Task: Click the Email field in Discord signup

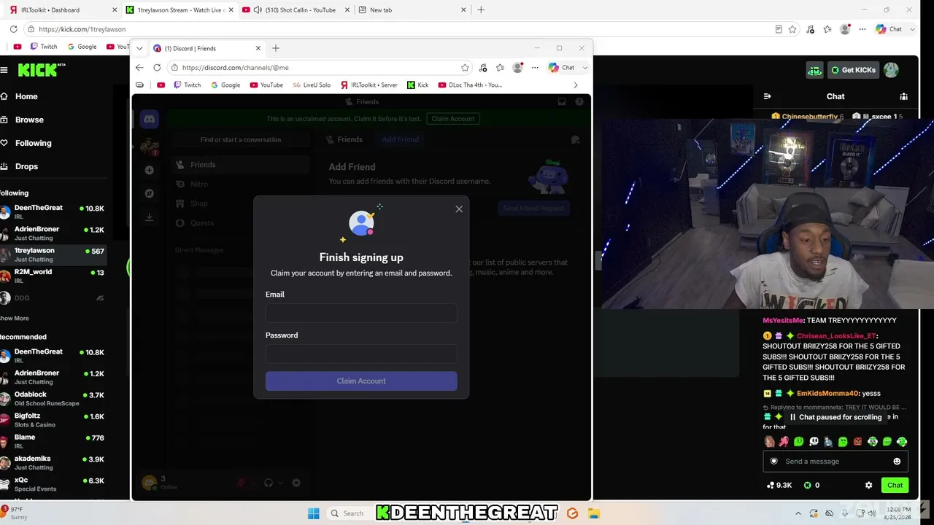Action: click(x=361, y=313)
